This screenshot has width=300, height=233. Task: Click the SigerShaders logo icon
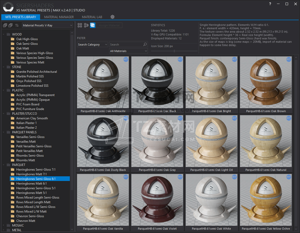(8, 7)
